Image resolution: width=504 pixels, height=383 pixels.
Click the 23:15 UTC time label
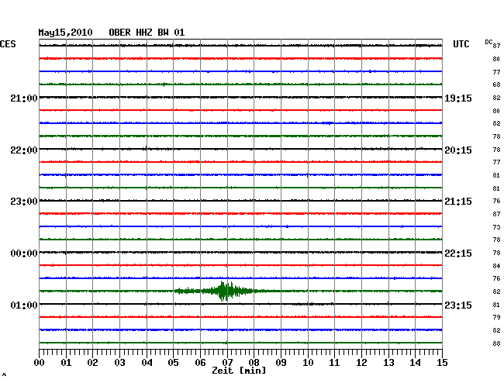click(458, 305)
